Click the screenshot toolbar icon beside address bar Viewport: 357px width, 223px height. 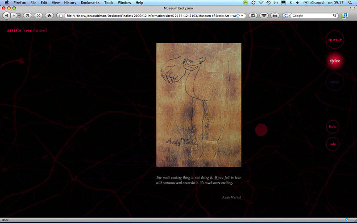[x=253, y=16]
